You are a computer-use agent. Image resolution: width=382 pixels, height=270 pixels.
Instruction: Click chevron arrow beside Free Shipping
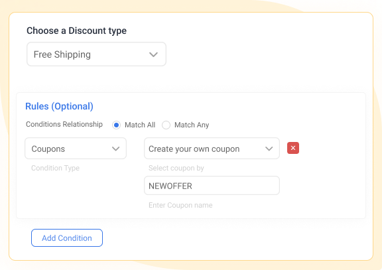coord(153,54)
